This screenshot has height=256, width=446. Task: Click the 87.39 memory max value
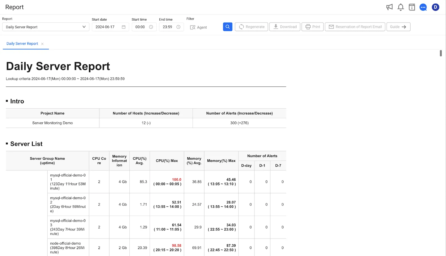[x=231, y=246]
